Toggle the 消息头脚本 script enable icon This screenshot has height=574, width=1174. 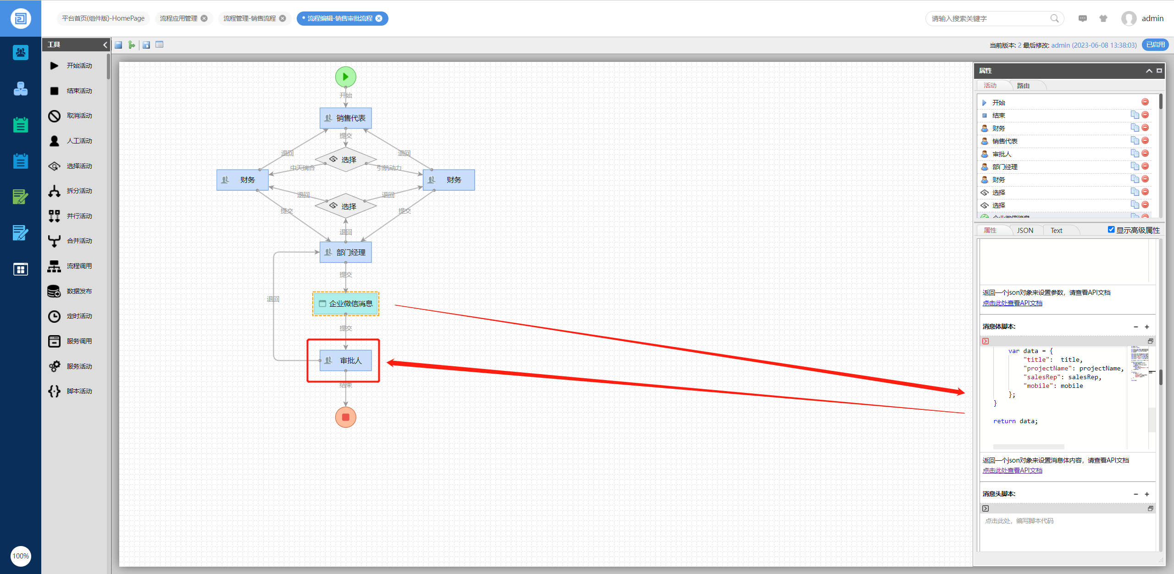(x=986, y=508)
